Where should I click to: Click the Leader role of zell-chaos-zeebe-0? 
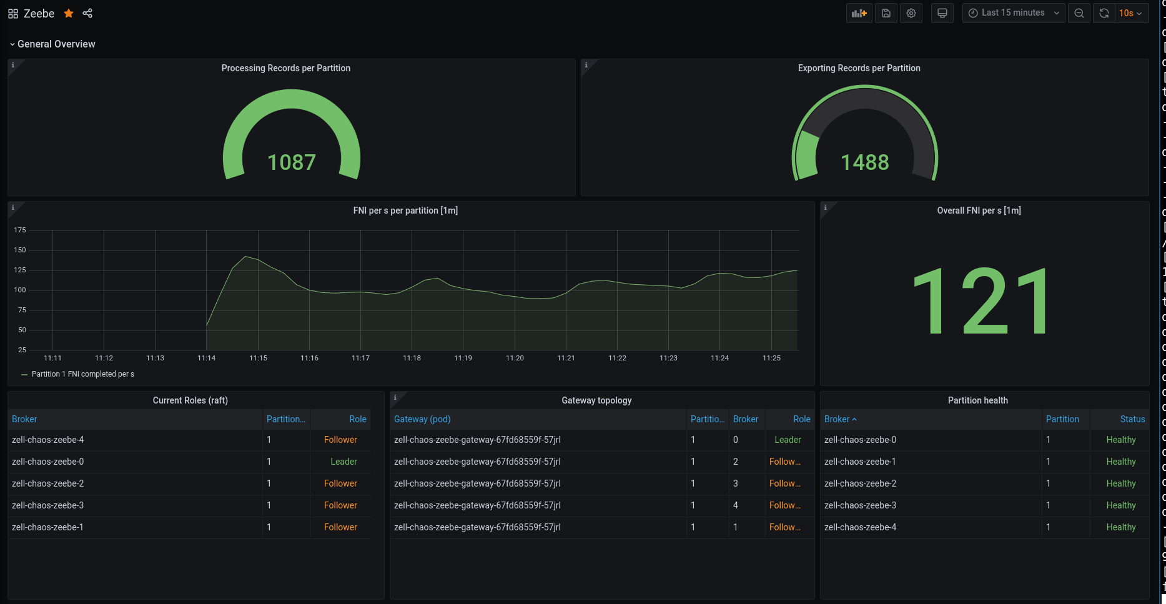pos(343,462)
